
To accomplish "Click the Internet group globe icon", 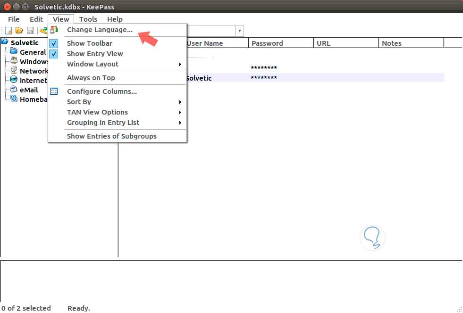I will coord(14,79).
